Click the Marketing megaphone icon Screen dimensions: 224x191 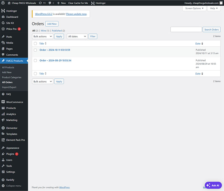(3, 120)
